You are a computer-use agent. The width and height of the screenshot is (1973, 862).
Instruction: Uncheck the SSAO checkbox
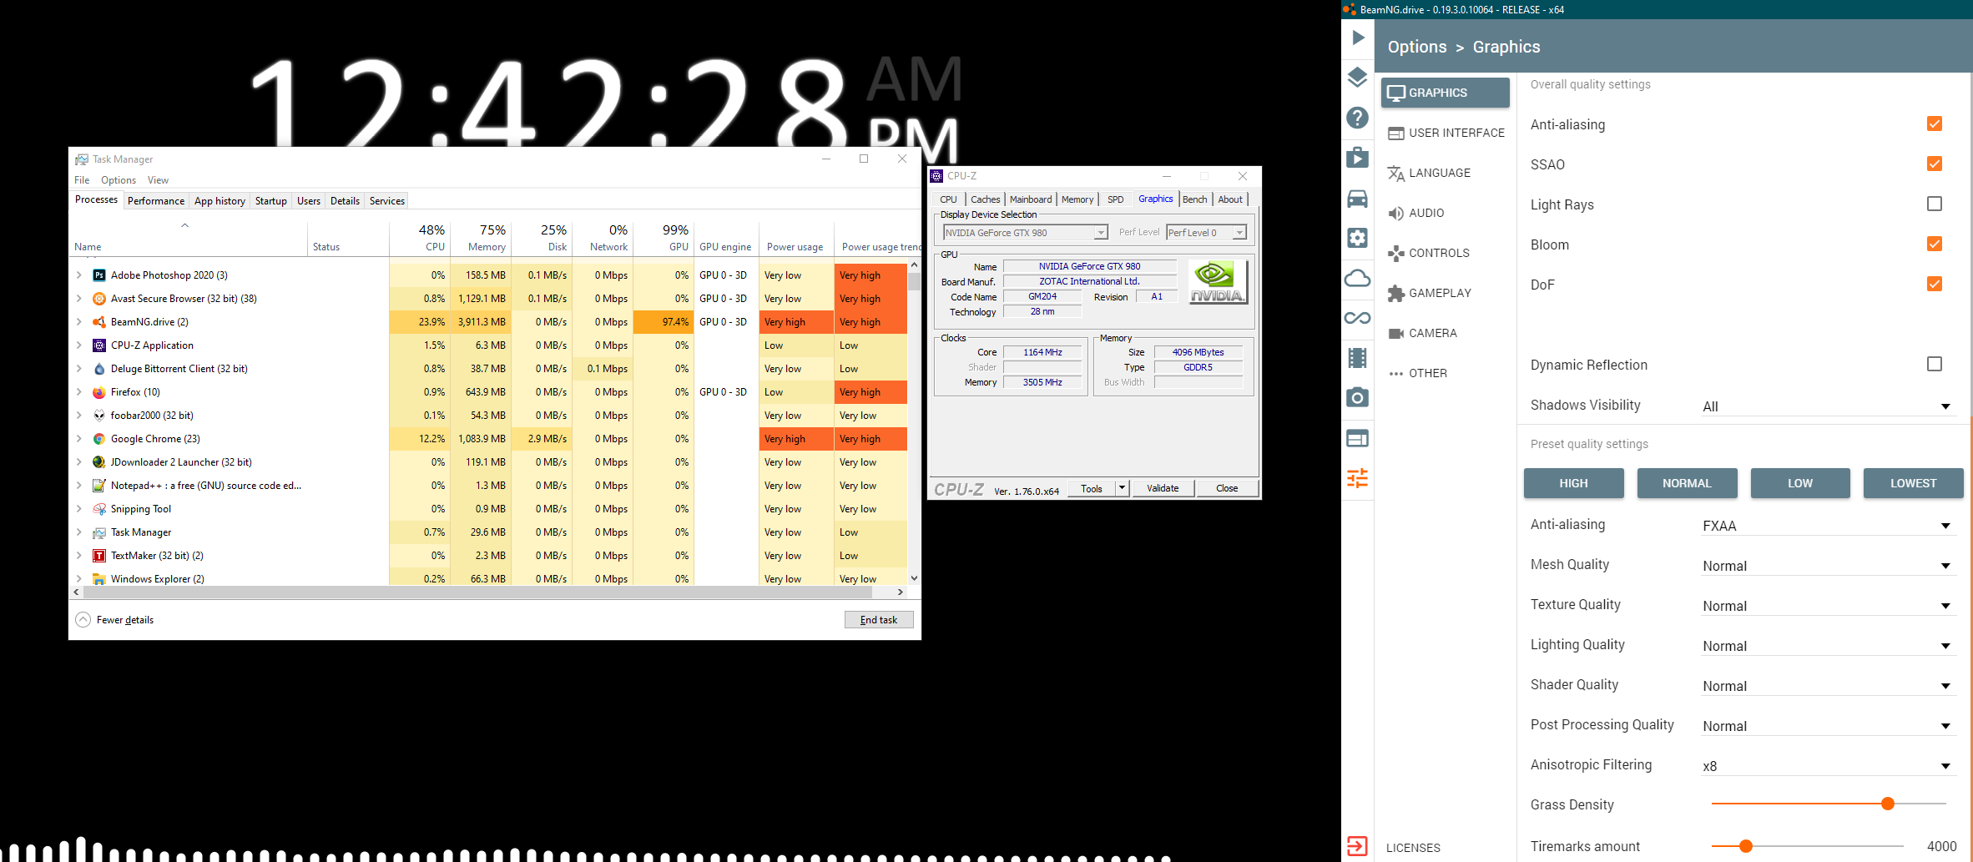(x=1935, y=164)
